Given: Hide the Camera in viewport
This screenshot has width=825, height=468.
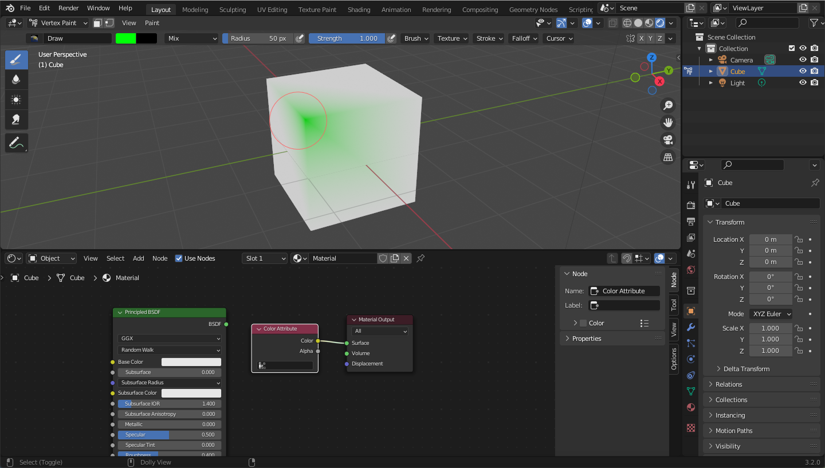Looking at the screenshot, I should click(x=803, y=60).
